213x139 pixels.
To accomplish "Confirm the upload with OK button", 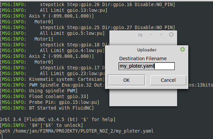I will click(127, 80).
